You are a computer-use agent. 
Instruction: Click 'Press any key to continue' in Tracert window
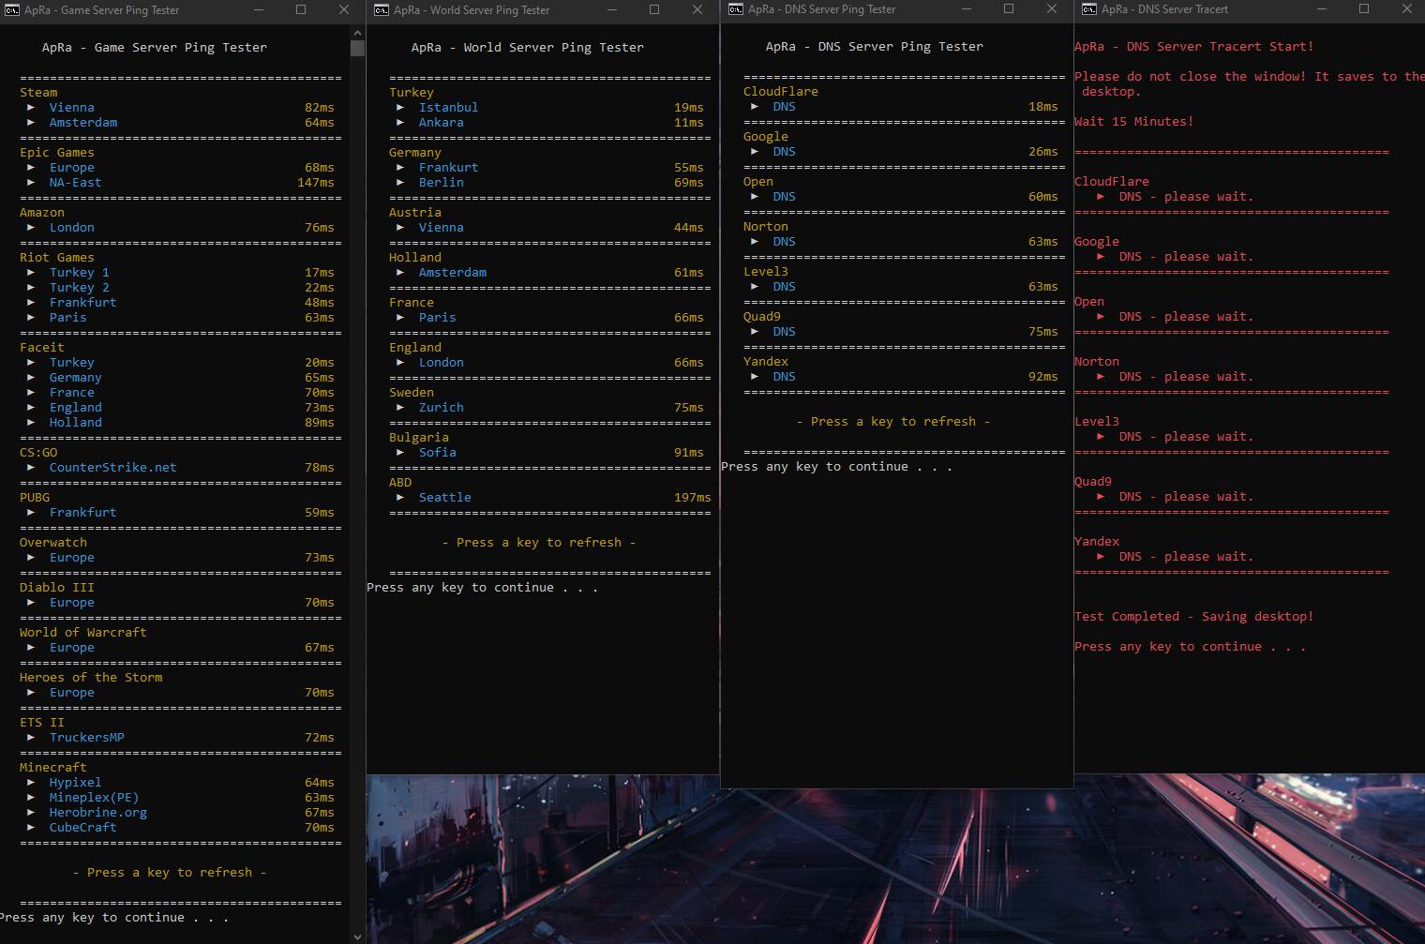(1190, 647)
